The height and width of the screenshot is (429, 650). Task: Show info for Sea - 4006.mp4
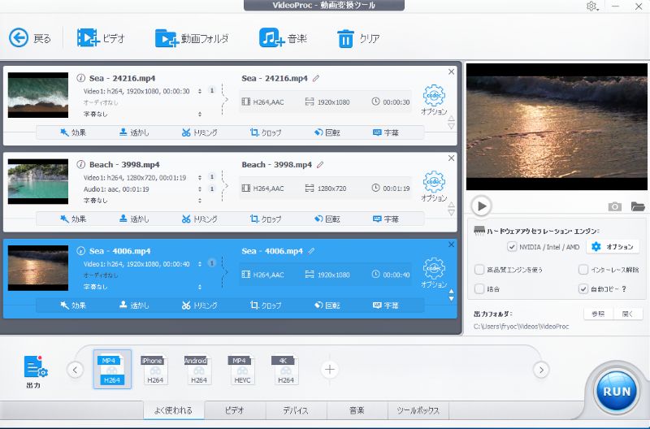[x=80, y=251]
